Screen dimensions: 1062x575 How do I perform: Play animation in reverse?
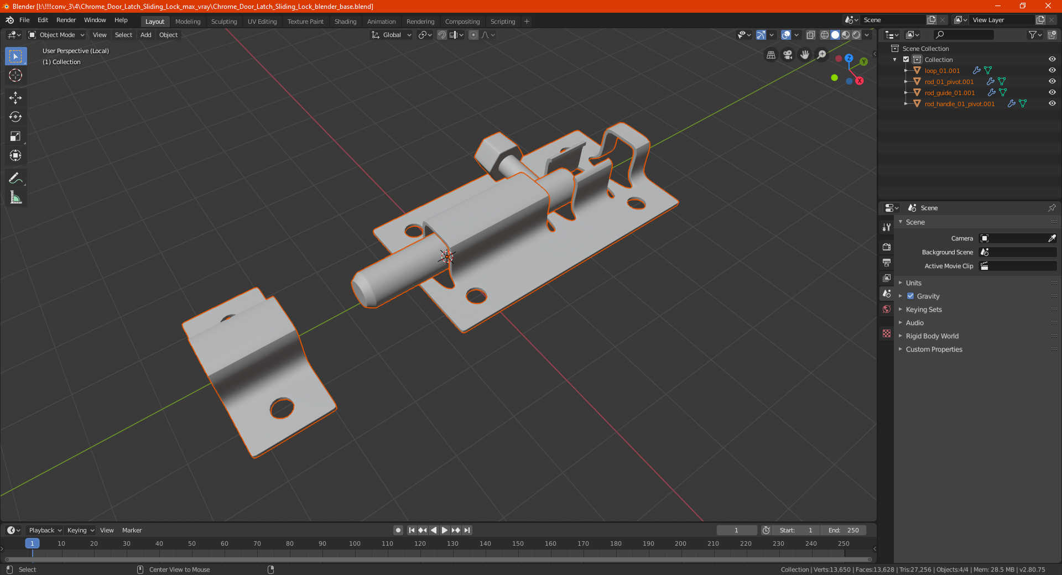(x=434, y=530)
